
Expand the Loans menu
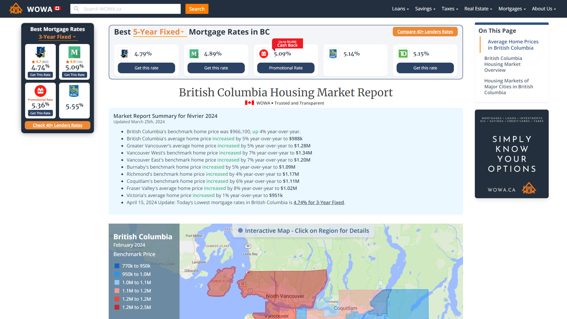coord(400,9)
